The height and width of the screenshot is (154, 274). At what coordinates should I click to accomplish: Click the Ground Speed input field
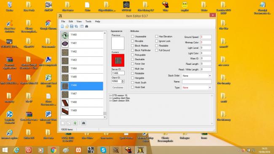[x=206, y=37]
